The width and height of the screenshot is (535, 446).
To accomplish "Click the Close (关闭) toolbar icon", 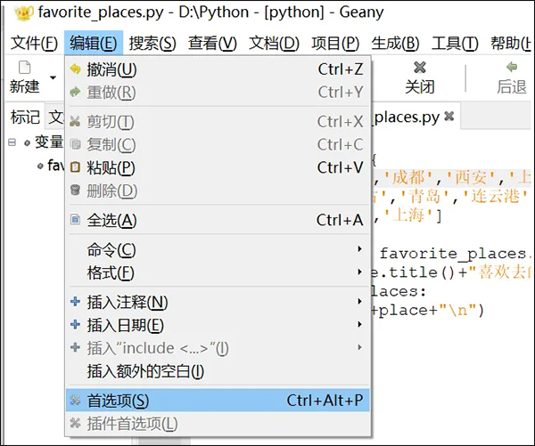I will tap(420, 68).
